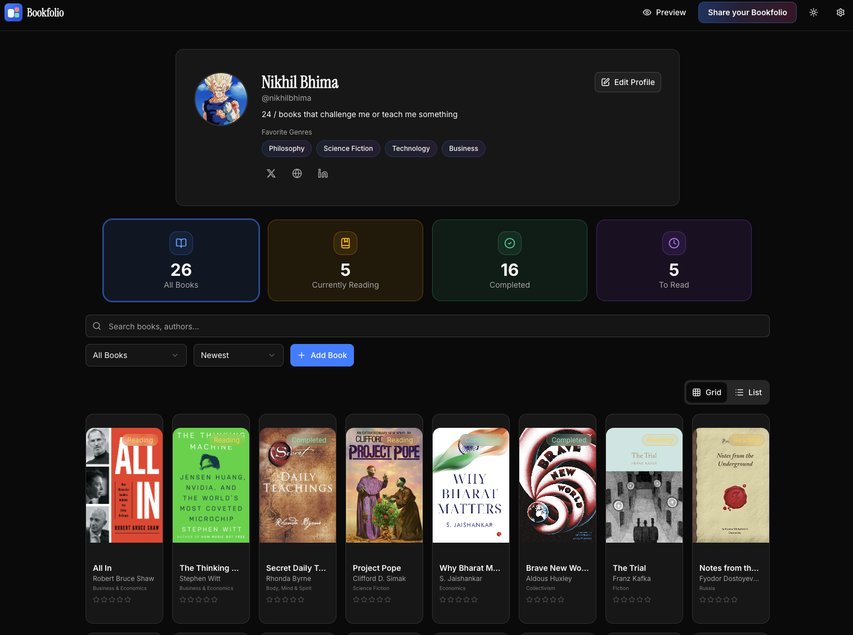Switch to List view

coord(748,392)
